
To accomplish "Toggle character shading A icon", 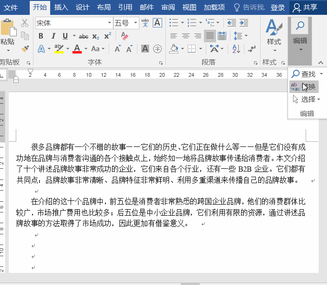I will point(145,49).
